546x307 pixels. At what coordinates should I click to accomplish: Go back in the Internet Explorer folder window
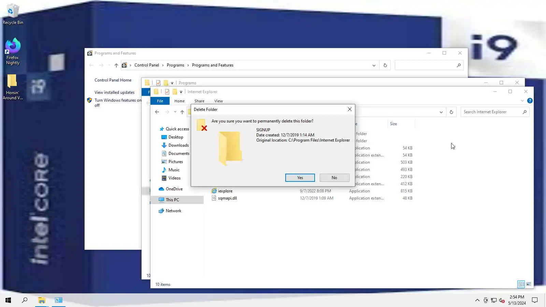[x=157, y=112]
